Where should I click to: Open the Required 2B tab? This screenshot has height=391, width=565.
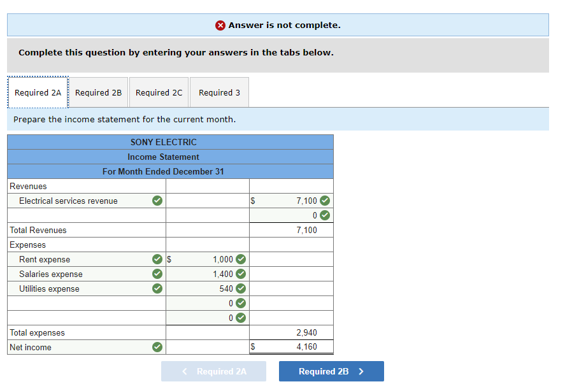coord(98,92)
